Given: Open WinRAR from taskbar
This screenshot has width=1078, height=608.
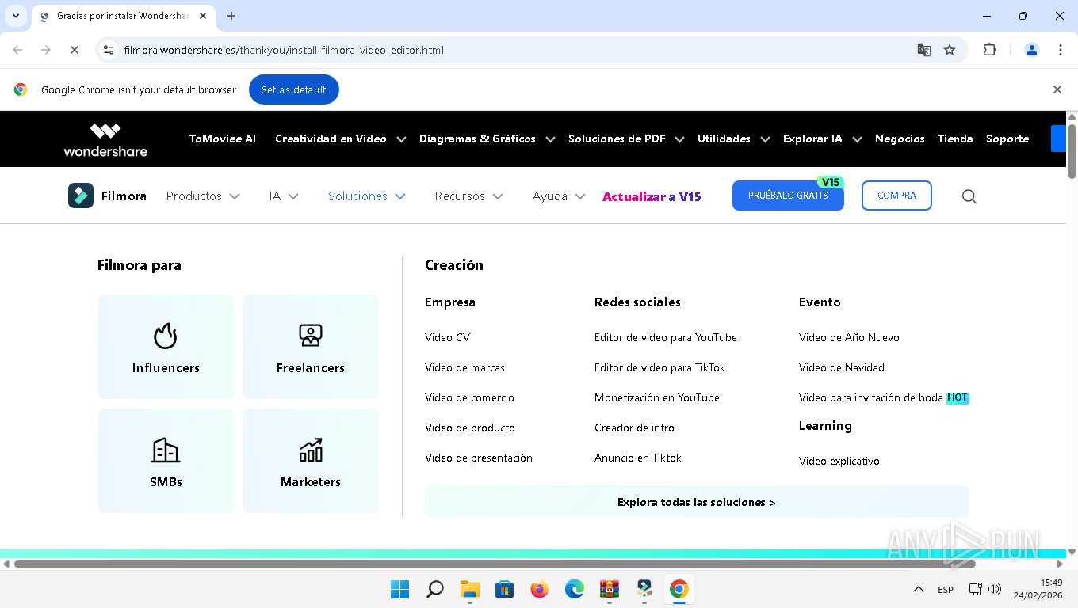Looking at the screenshot, I should 610,590.
